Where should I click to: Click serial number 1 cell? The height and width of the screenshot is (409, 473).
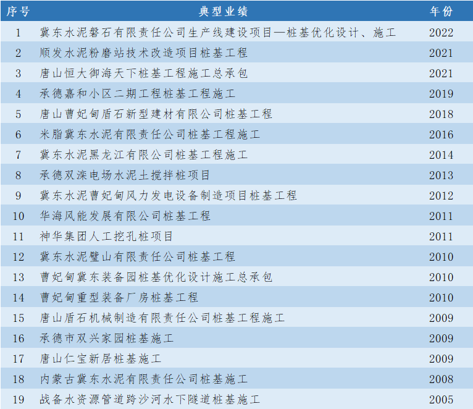(x=18, y=33)
